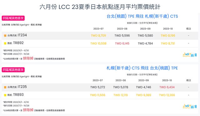Select flight TR892 row label
The width and height of the screenshot is (200, 116).
pyautogui.click(x=15, y=43)
